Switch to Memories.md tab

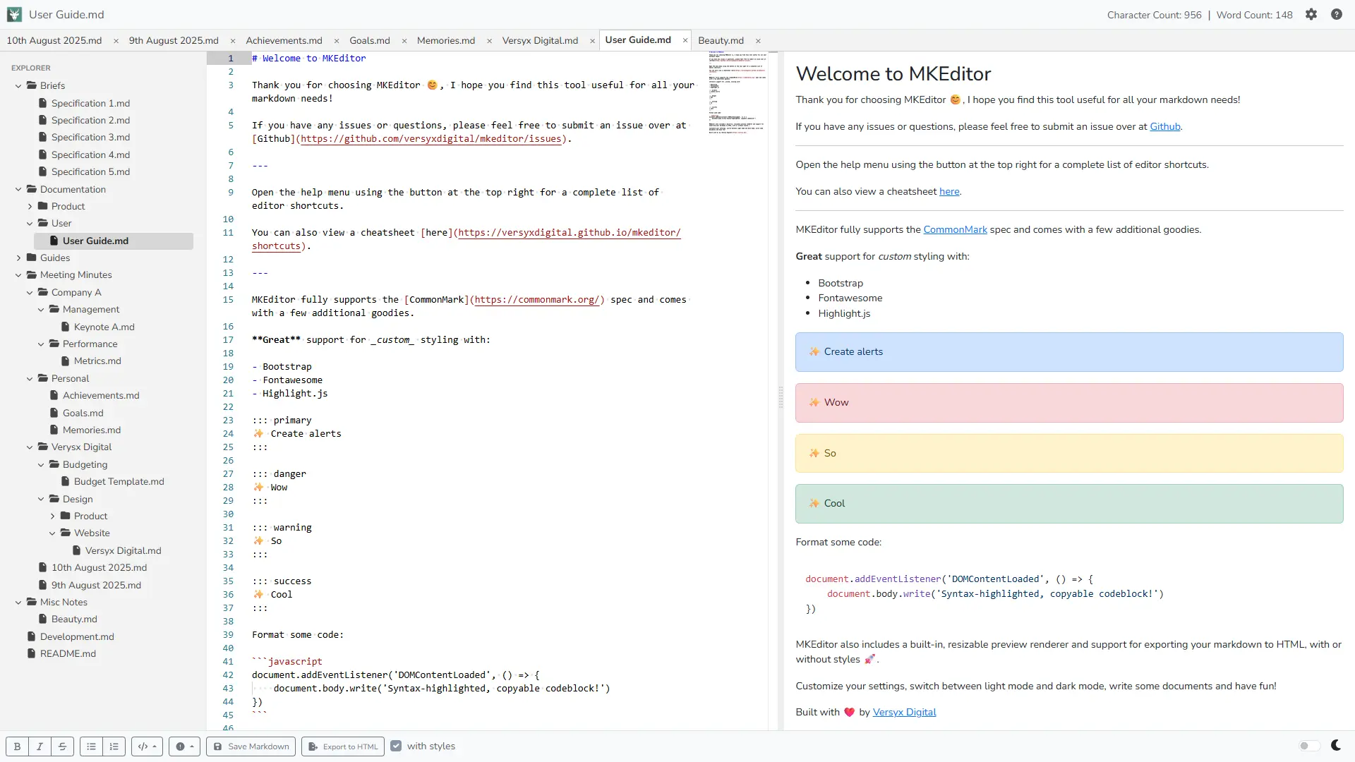click(x=446, y=40)
